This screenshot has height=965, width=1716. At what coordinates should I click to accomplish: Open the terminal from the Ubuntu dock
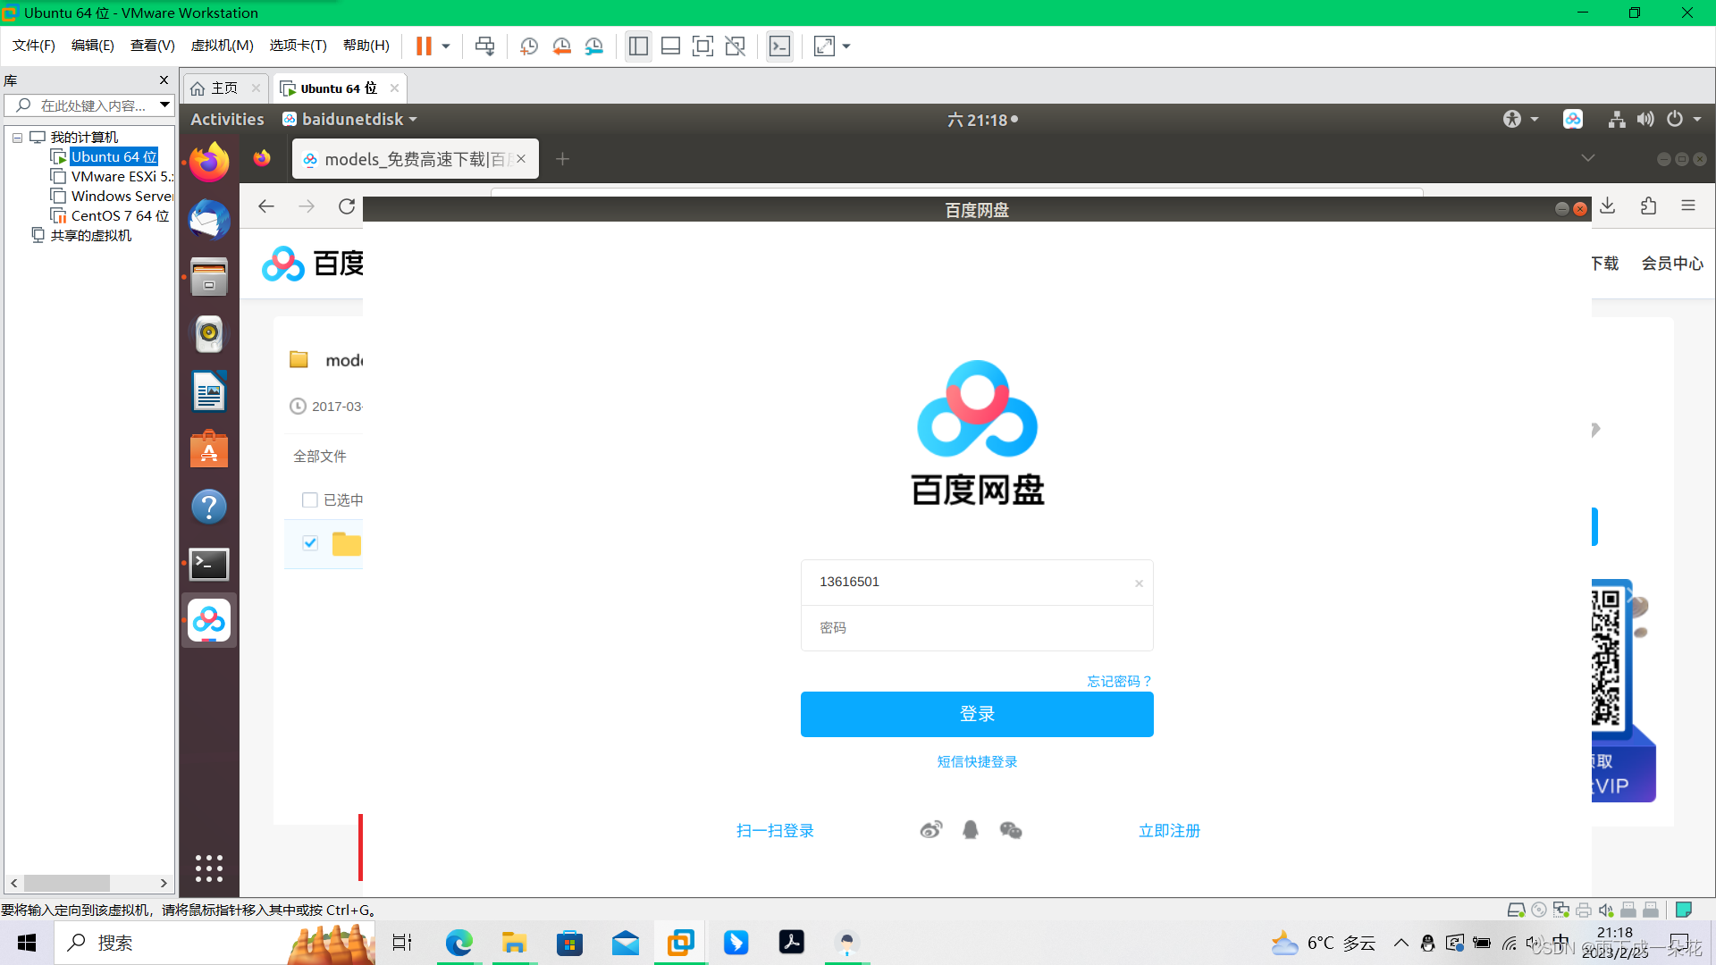click(208, 564)
